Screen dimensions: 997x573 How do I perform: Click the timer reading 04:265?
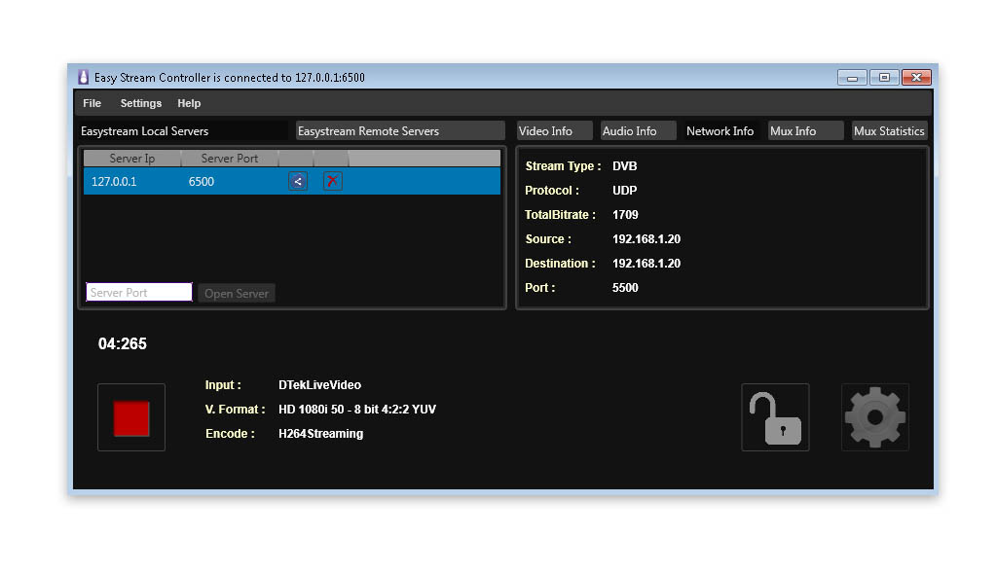pyautogui.click(x=122, y=343)
